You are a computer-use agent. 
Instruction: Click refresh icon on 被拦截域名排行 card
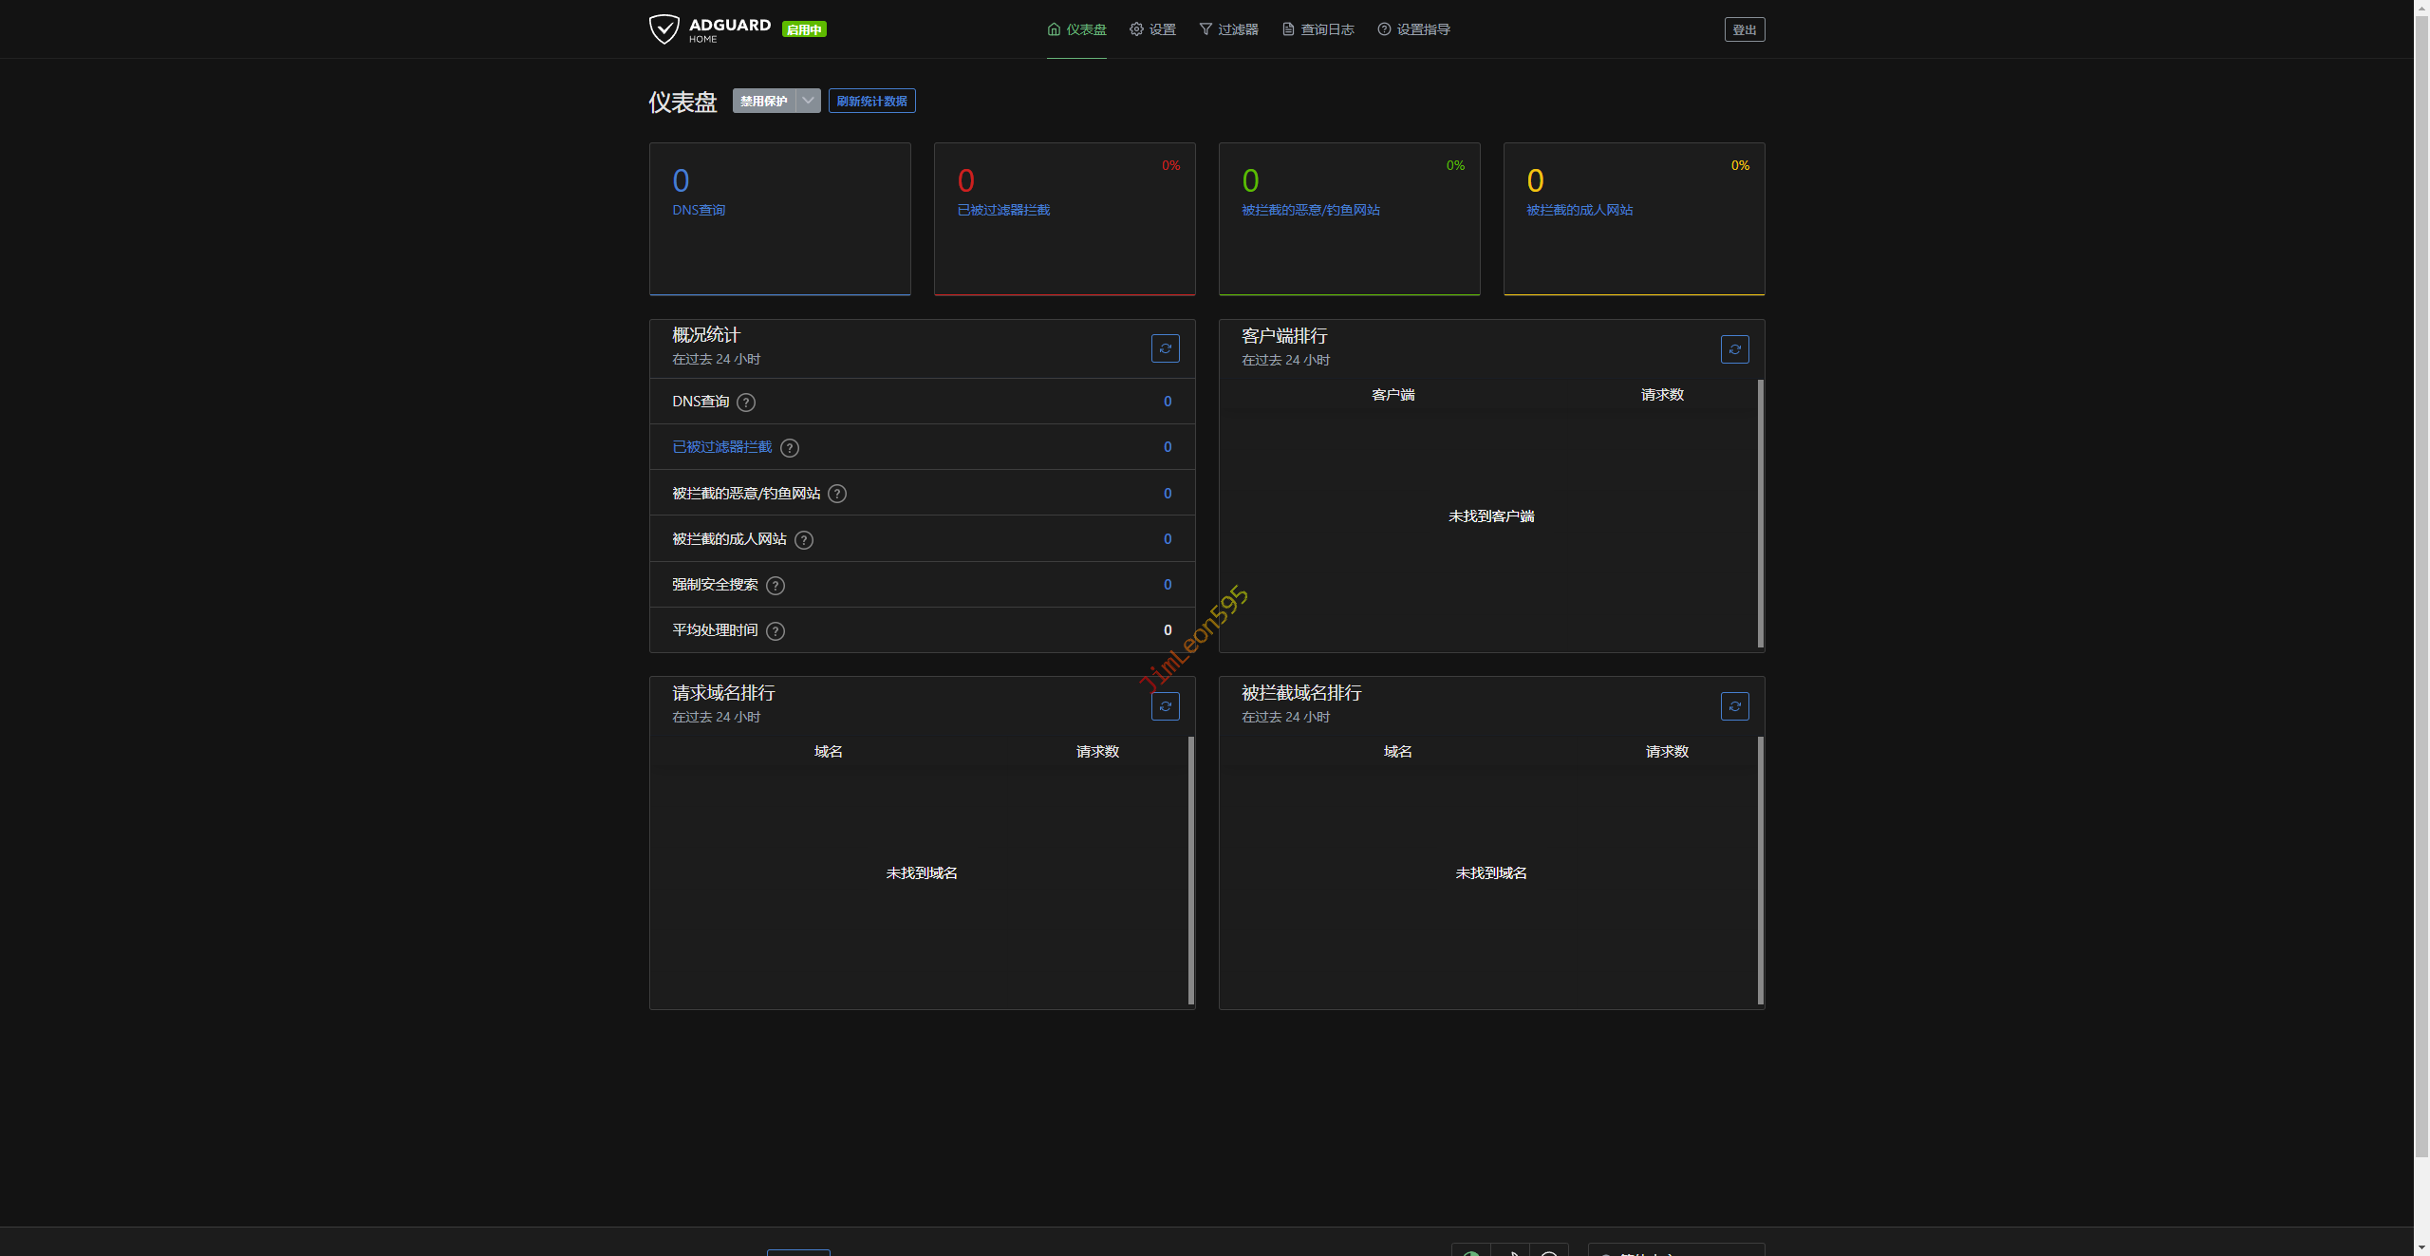pos(1734,706)
